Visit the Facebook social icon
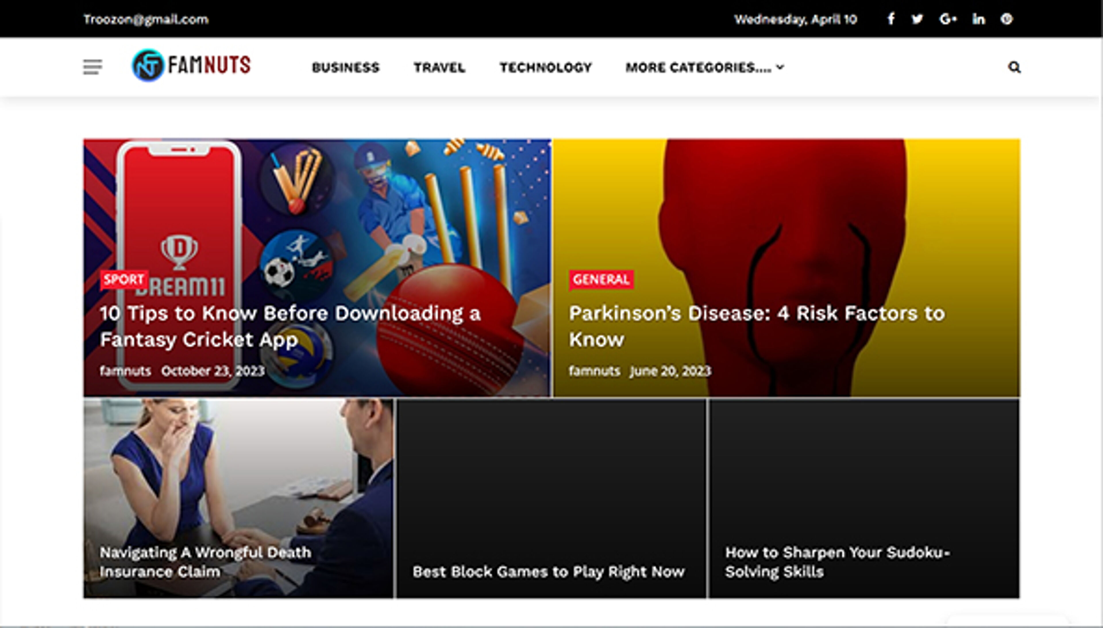The width and height of the screenshot is (1103, 628). click(891, 19)
